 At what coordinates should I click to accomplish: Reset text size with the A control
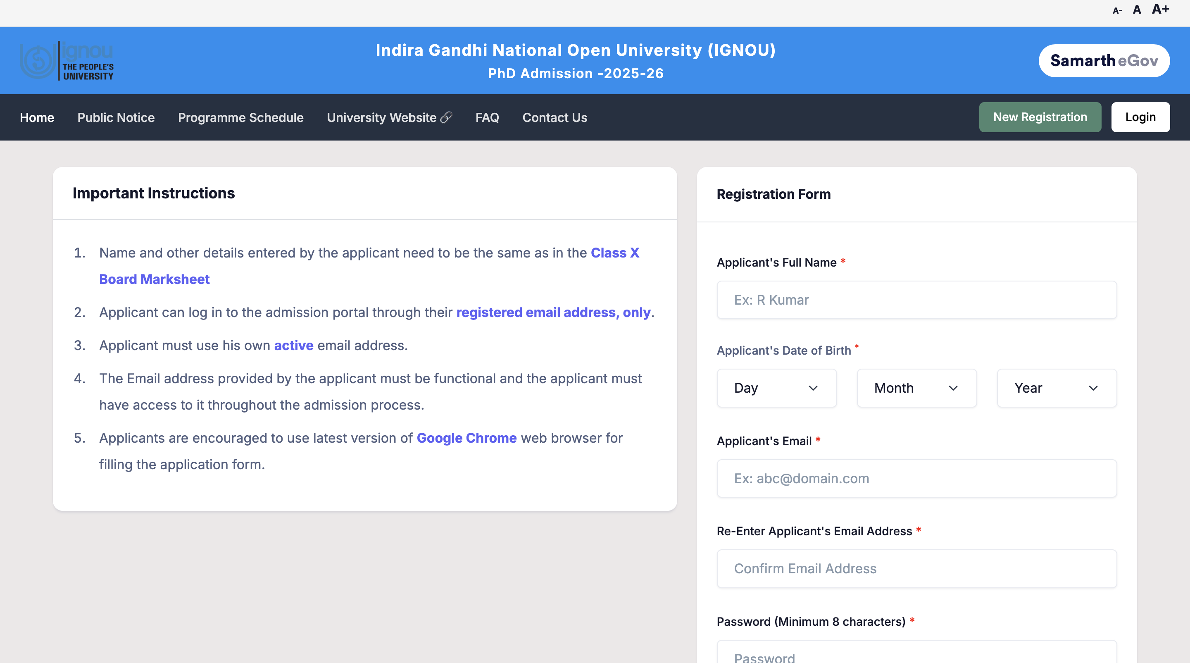pyautogui.click(x=1137, y=9)
